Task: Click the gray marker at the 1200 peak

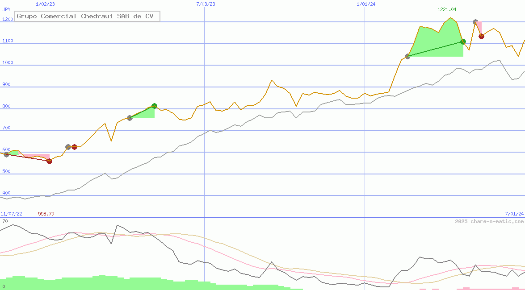Action: point(475,22)
